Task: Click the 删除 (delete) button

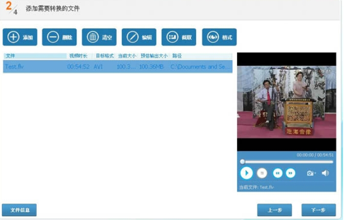Action: tap(59, 37)
